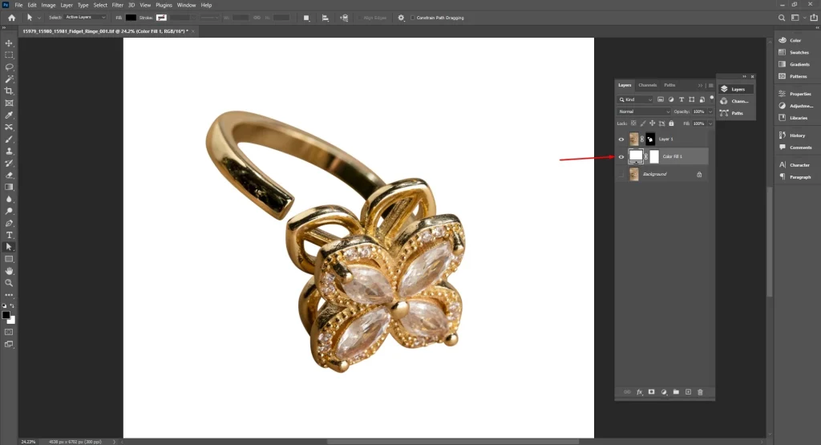
Task: Open the Filter menu
Action: tap(118, 5)
